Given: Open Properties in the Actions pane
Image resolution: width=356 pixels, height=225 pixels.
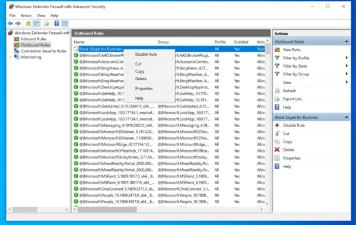Looking at the screenshot, I should point(292,158).
